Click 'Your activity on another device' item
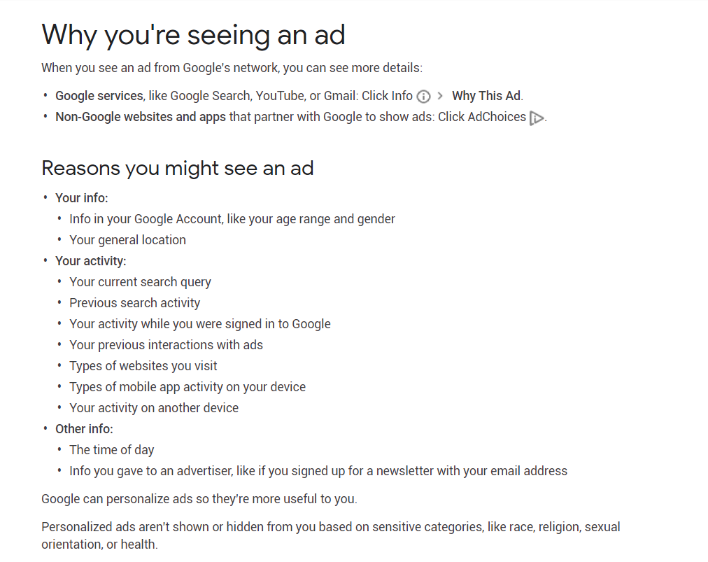The width and height of the screenshot is (708, 562). (x=154, y=408)
